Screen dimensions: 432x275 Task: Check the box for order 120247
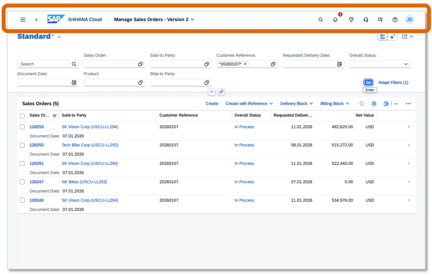tap(22, 182)
